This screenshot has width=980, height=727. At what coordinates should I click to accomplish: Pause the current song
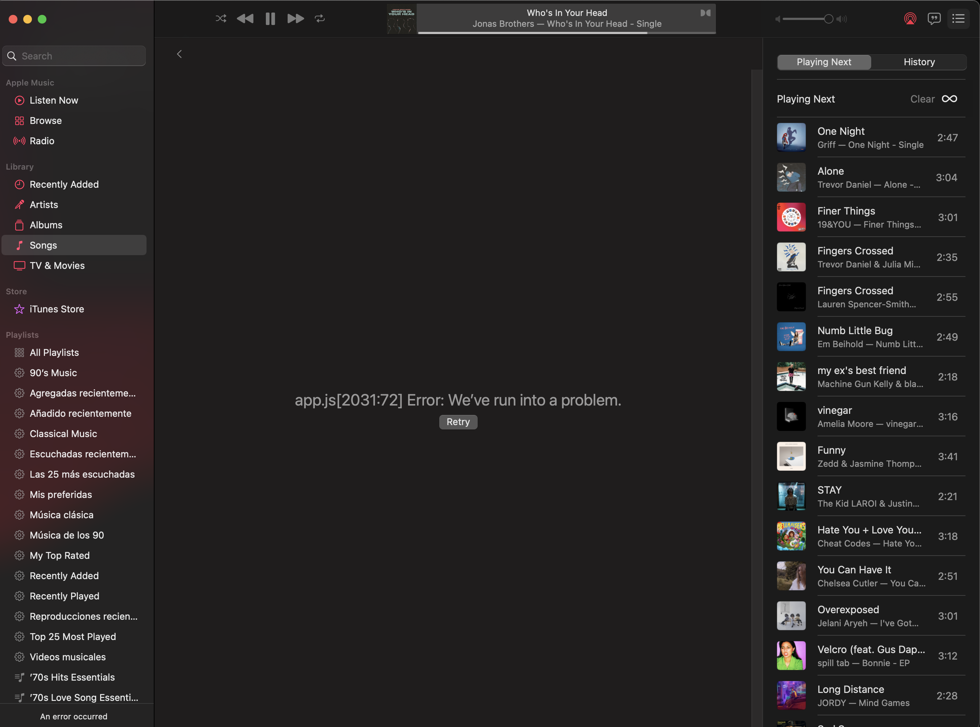pyautogui.click(x=270, y=18)
